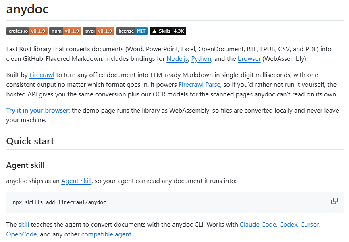Open the Node.js bindings link
This screenshot has height=242, width=349.
click(177, 59)
